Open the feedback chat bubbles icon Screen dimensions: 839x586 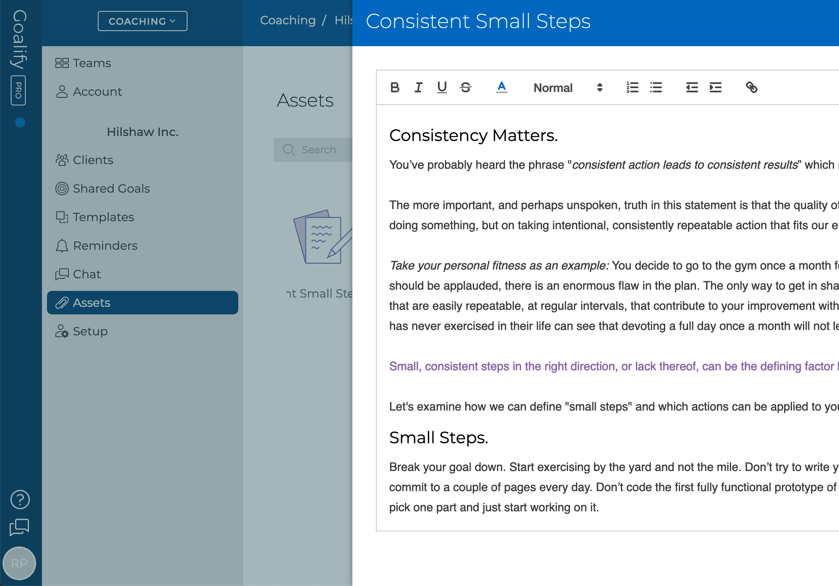(20, 527)
